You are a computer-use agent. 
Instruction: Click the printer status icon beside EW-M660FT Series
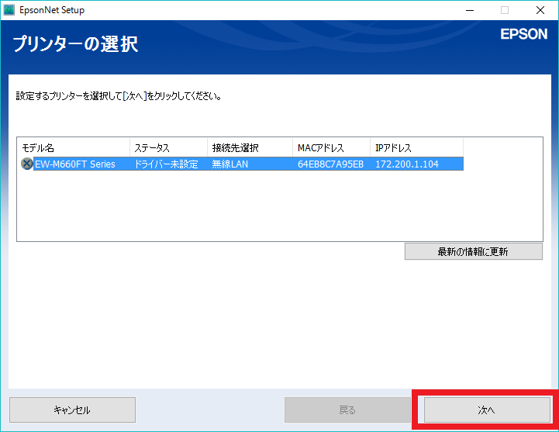[26, 164]
